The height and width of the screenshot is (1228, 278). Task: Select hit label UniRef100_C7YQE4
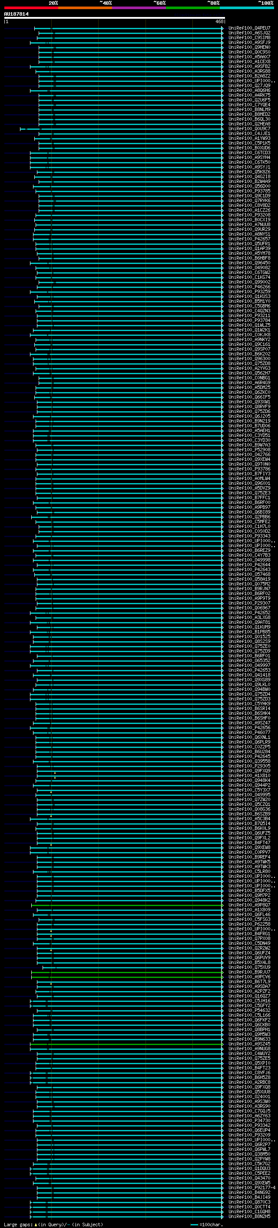tap(249, 105)
